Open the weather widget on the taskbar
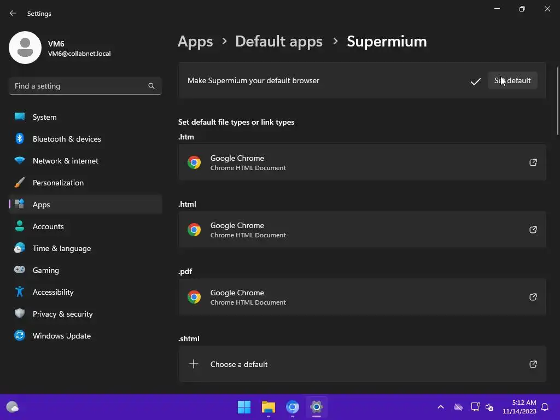 point(13,407)
